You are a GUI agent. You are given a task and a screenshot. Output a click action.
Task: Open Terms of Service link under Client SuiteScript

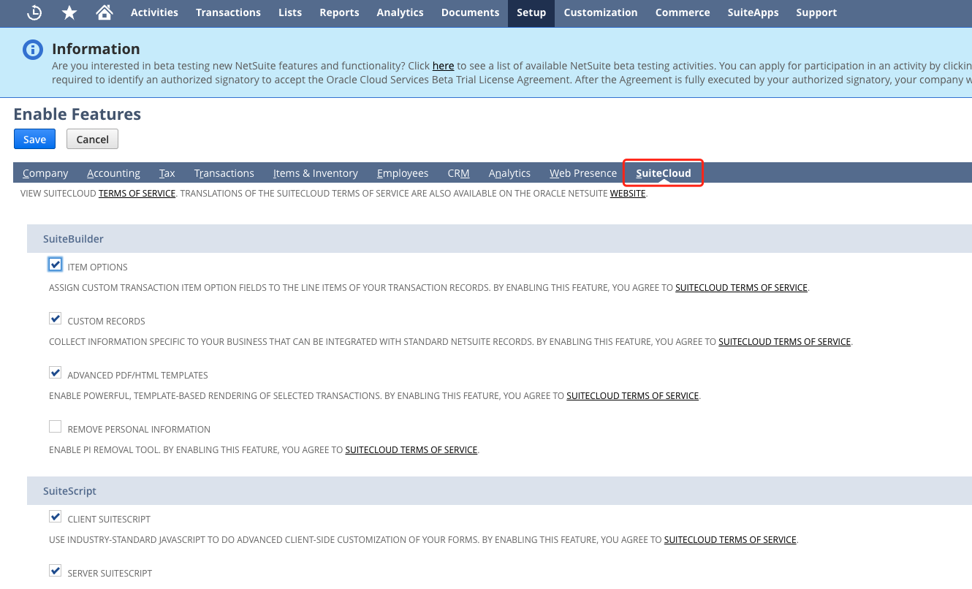click(x=730, y=540)
